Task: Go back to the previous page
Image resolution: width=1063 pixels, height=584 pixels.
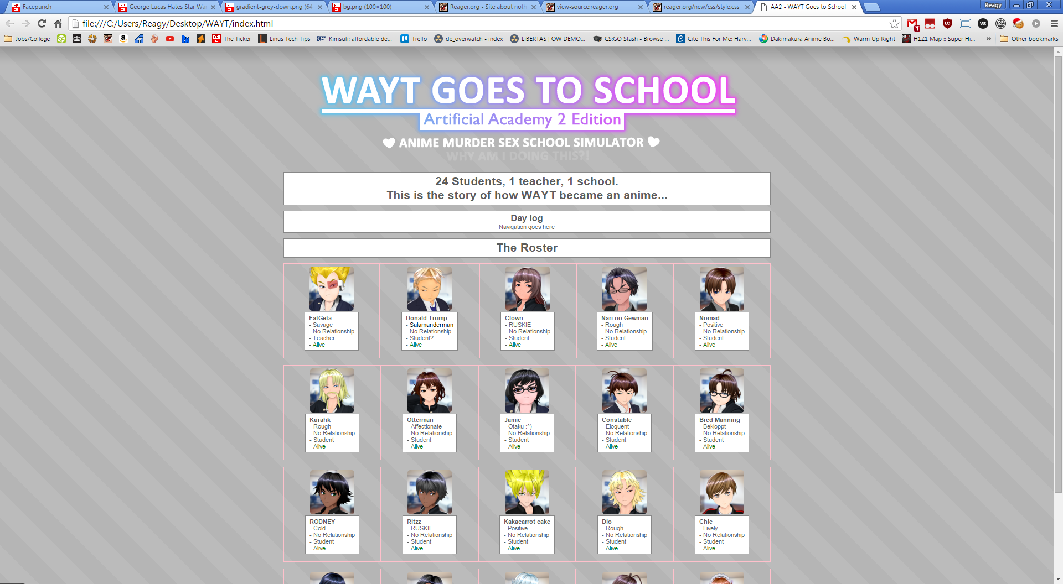Action: pos(9,23)
